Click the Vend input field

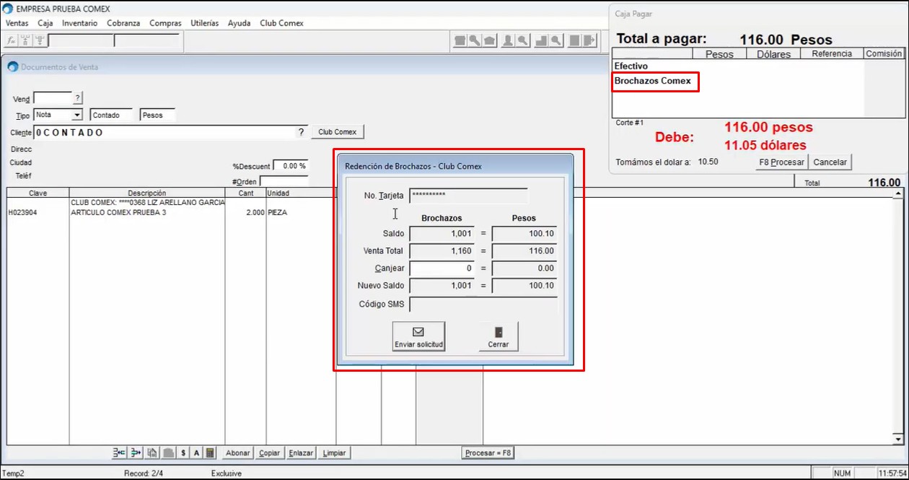click(53, 97)
